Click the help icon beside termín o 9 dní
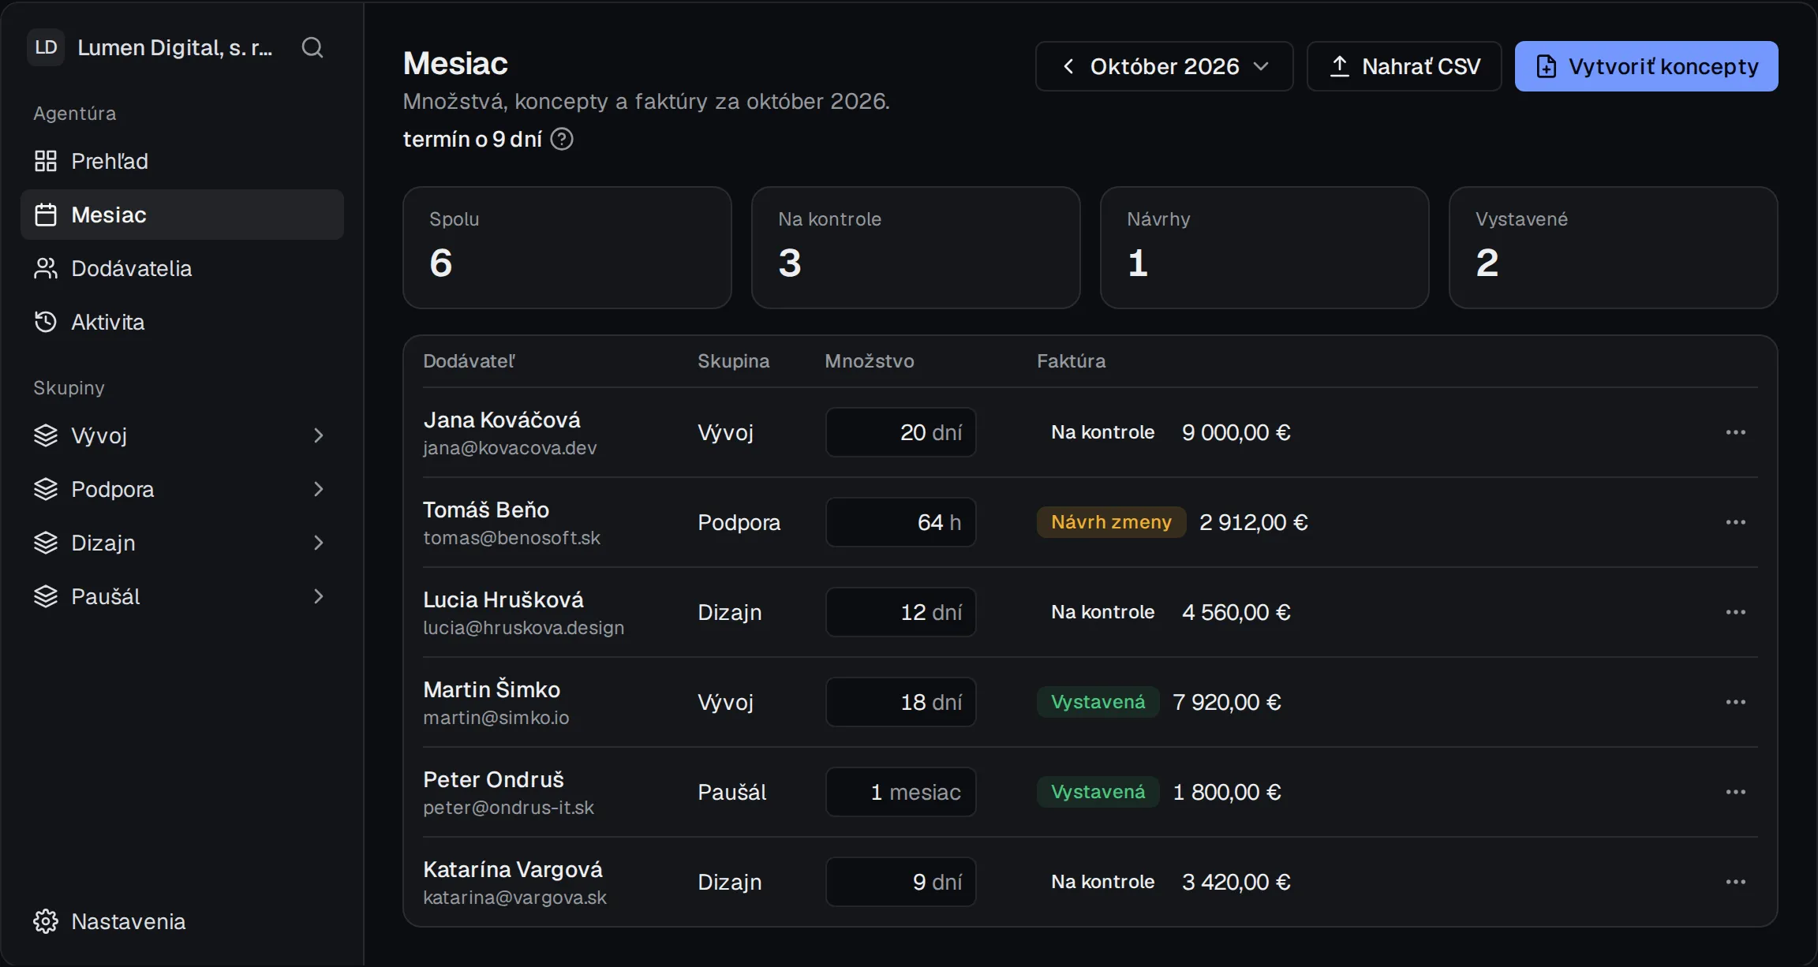Viewport: 1818px width, 967px height. coord(562,139)
